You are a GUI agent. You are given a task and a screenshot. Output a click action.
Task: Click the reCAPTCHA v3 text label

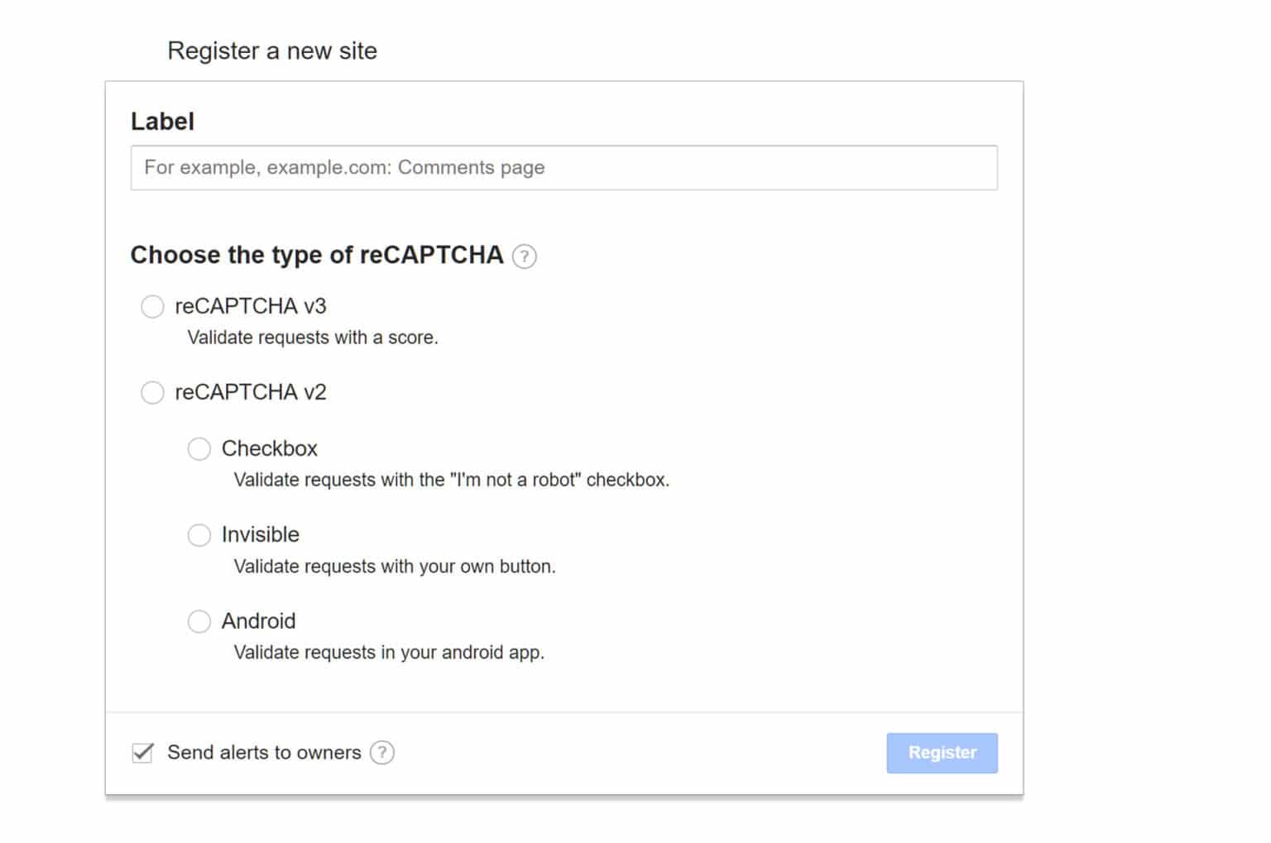(x=252, y=306)
